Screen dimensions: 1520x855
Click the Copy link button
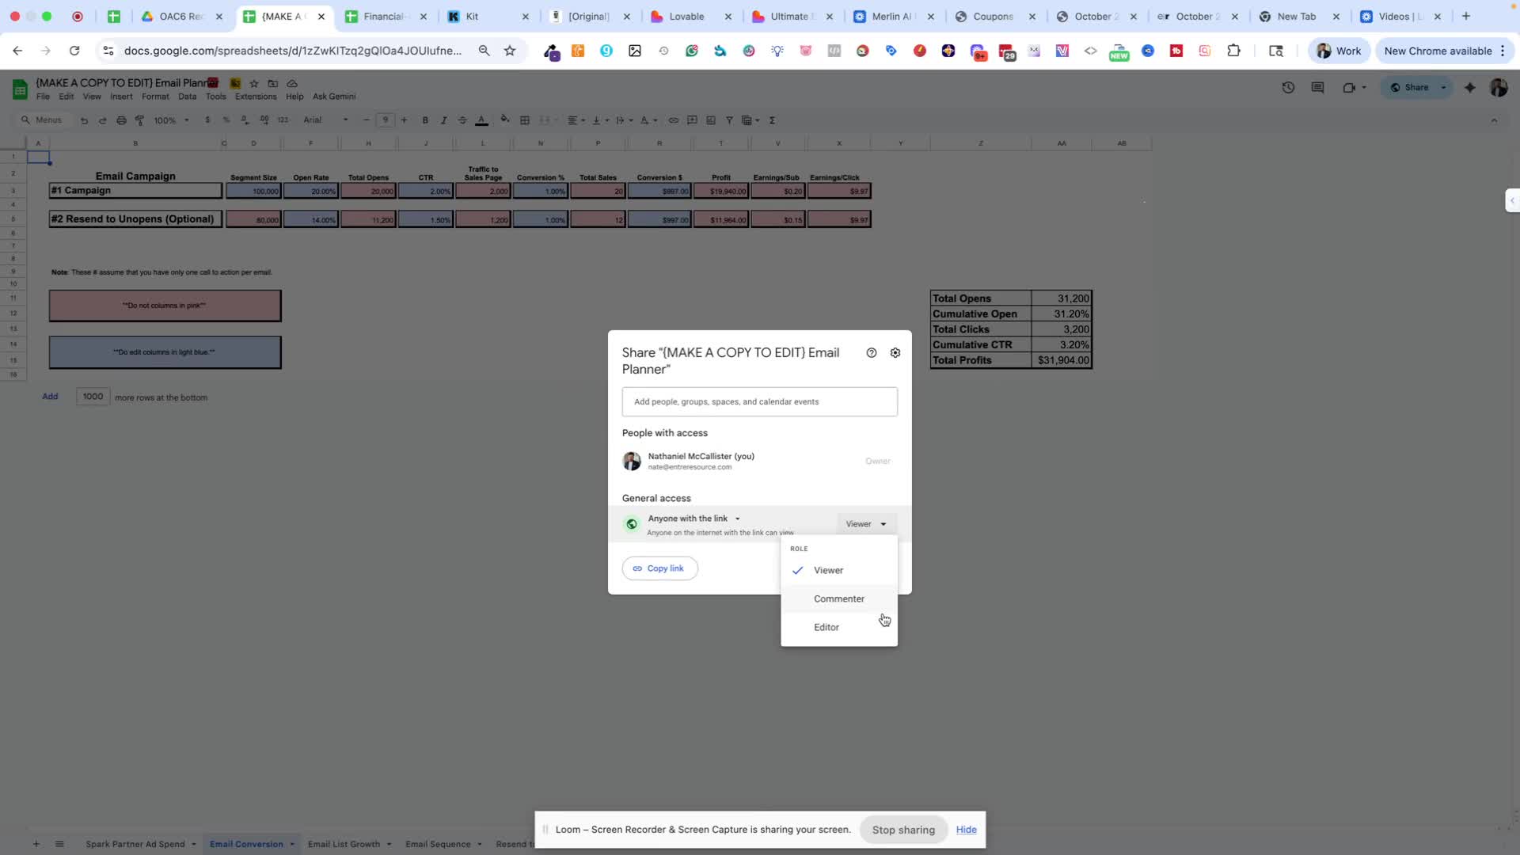[x=659, y=568]
